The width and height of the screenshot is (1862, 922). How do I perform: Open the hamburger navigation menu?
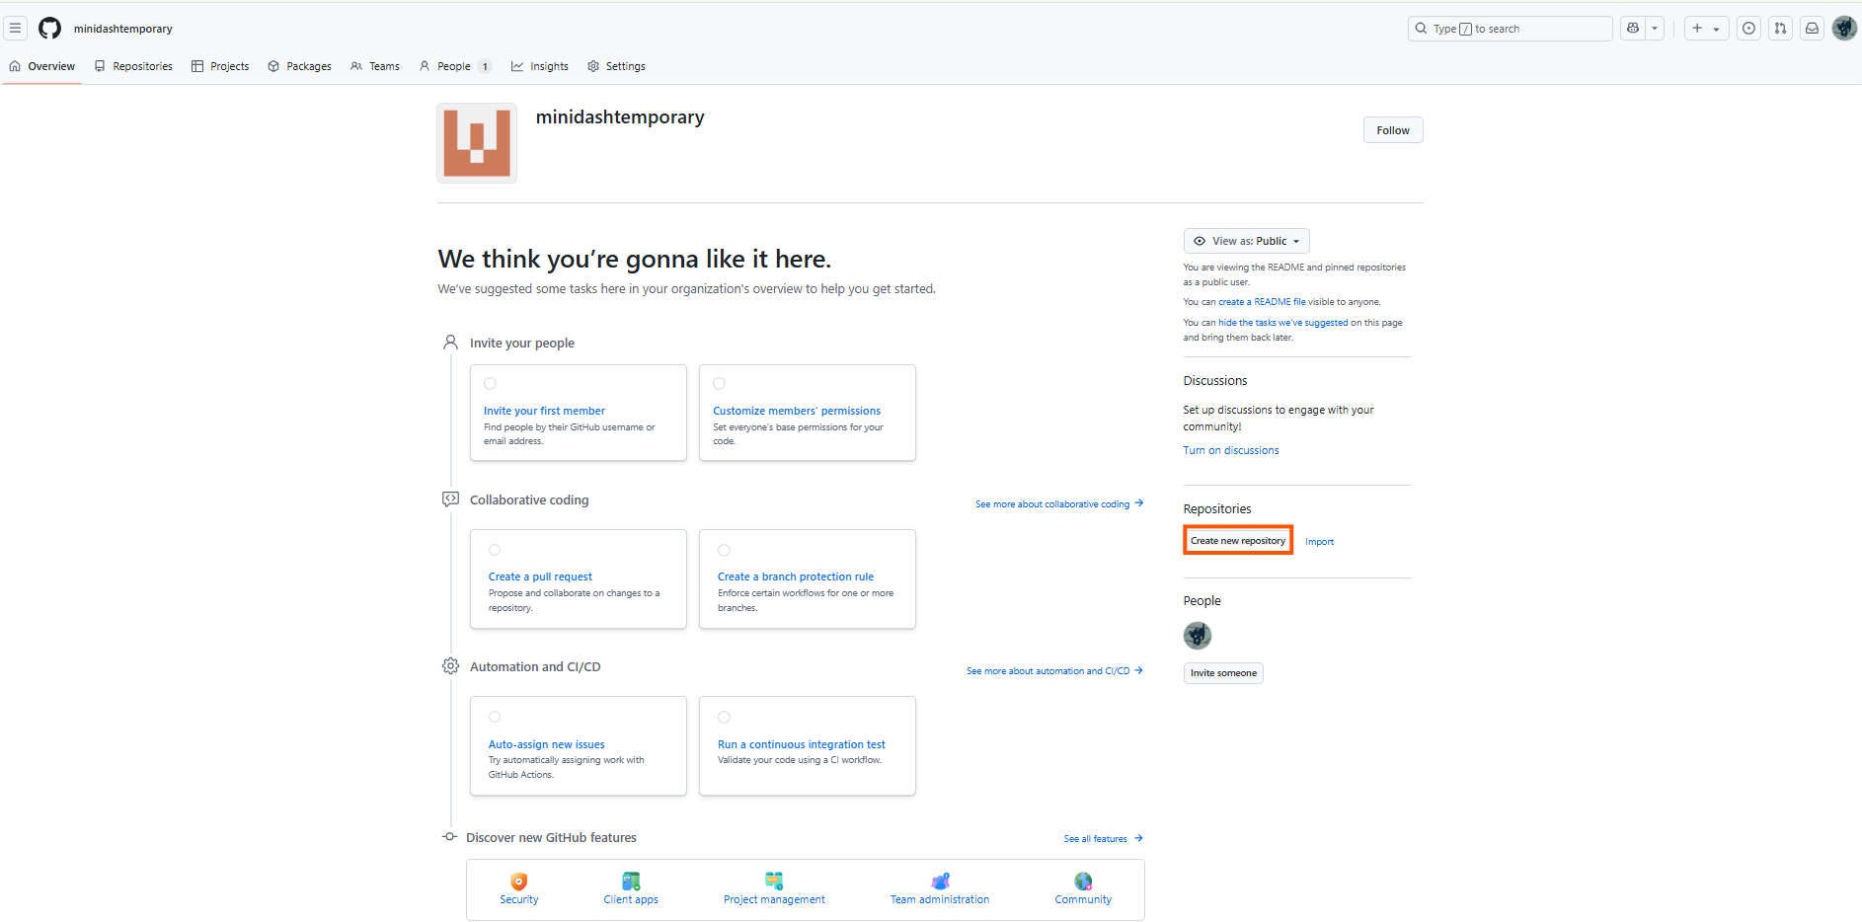(x=16, y=29)
